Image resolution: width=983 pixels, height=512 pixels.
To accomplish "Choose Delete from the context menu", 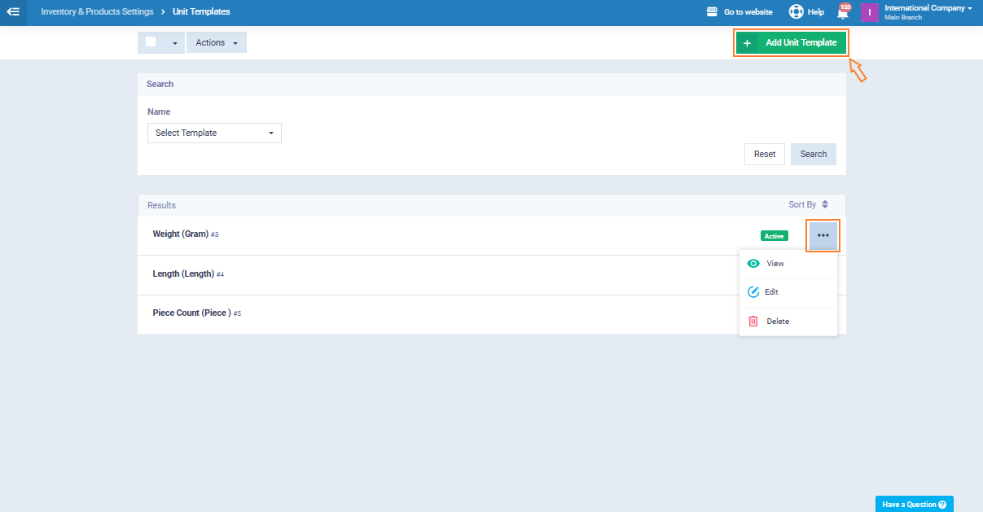I will (x=778, y=322).
